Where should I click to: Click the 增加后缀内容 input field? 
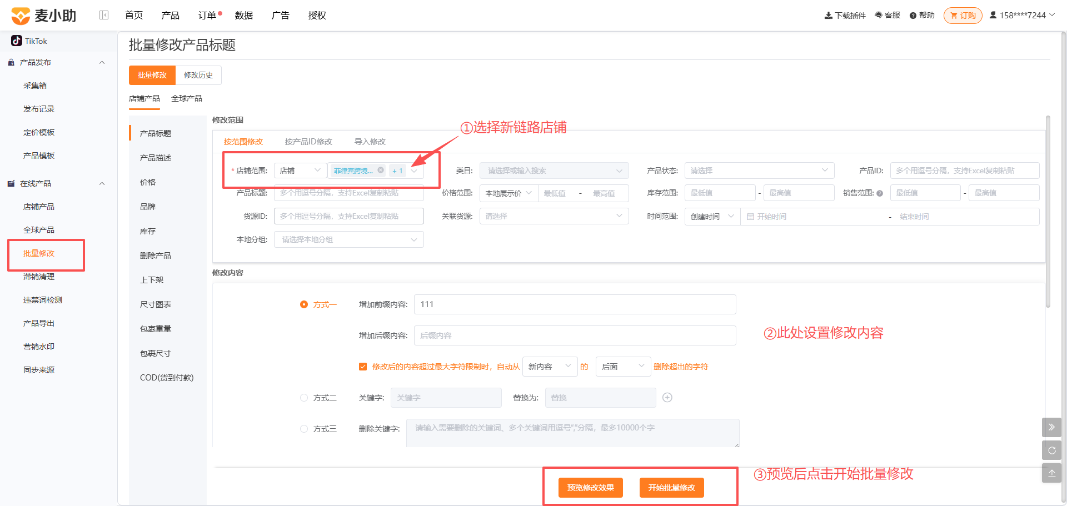(575, 335)
